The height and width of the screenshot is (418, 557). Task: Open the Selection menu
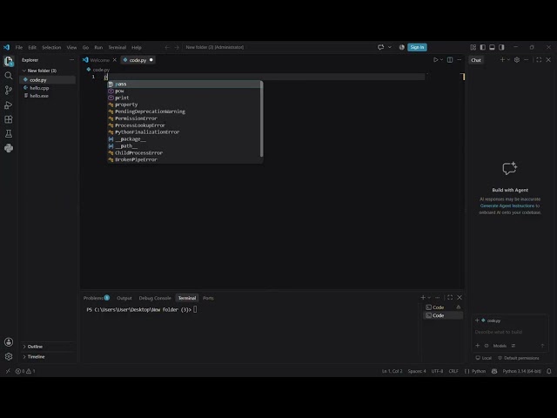pos(51,47)
